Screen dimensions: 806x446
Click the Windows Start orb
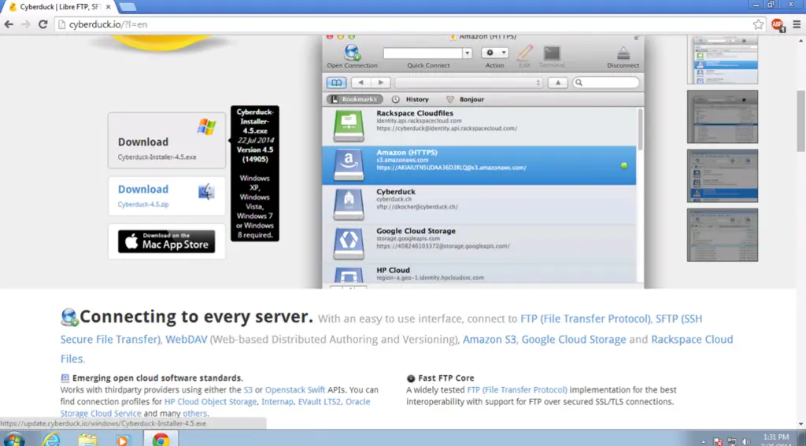coord(14,440)
